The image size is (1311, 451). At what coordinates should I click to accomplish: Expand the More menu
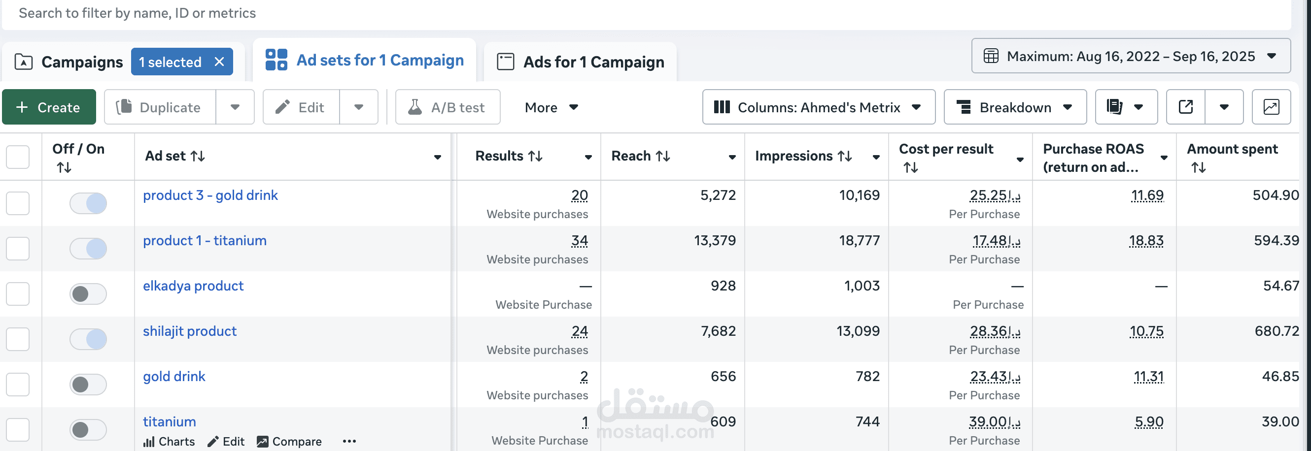tap(551, 107)
